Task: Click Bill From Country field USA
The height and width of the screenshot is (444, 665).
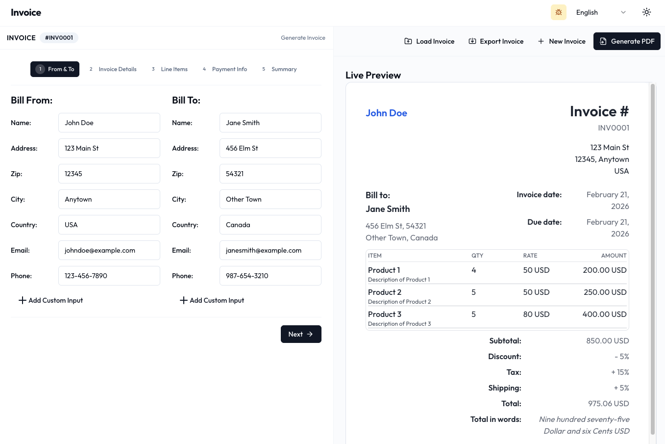Action: point(109,225)
